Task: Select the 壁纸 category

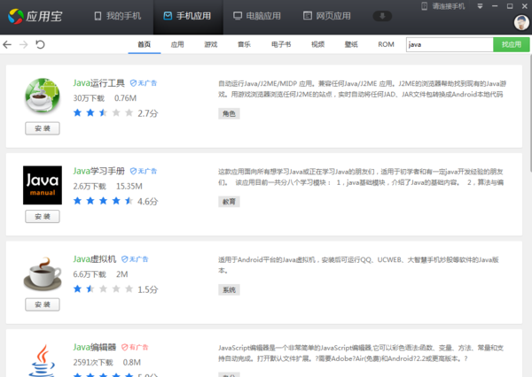Action: pos(351,44)
